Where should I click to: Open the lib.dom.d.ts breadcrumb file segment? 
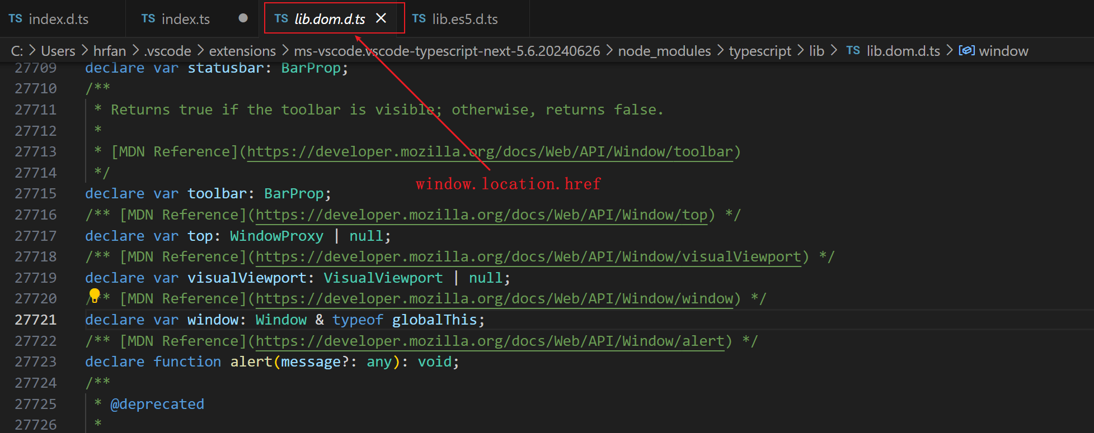(x=903, y=51)
